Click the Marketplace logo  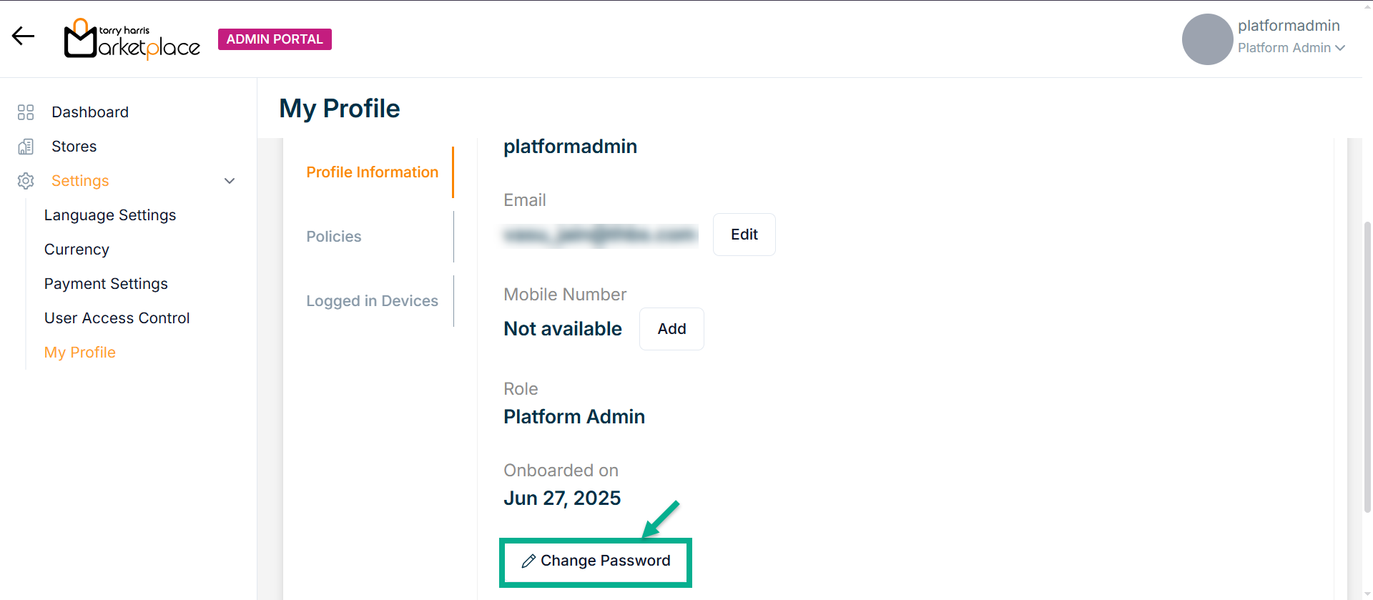coord(132,39)
